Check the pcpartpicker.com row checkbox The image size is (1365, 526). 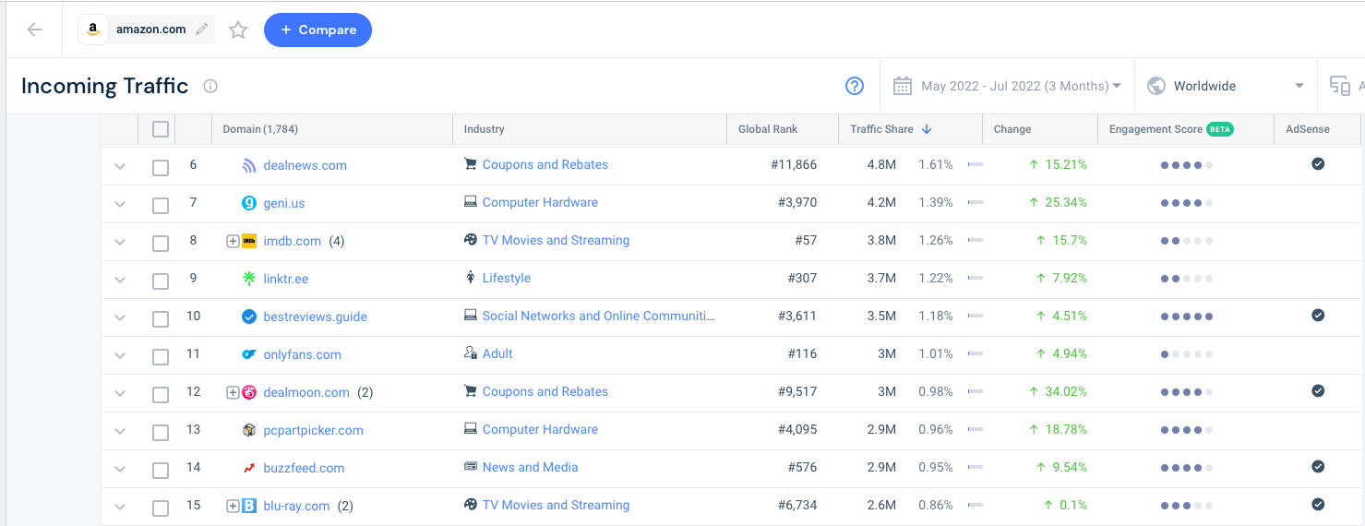point(161,432)
